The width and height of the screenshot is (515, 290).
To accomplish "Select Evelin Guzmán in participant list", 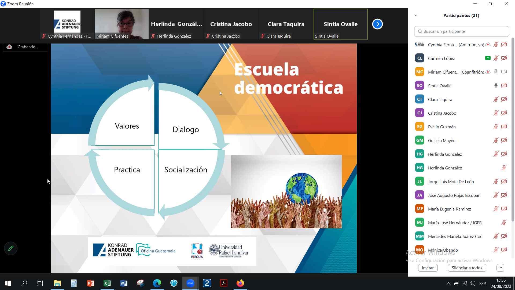I will pyautogui.click(x=442, y=127).
